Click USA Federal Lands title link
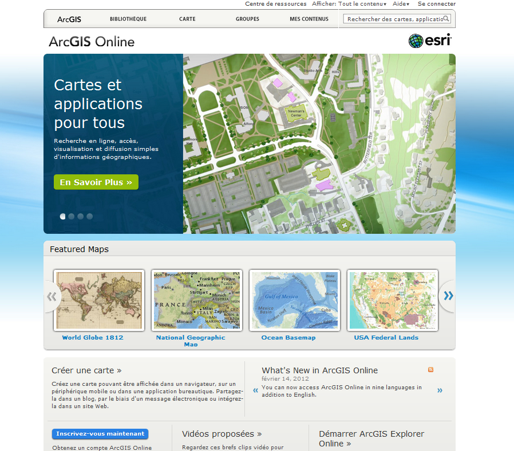This screenshot has width=514, height=451. (x=386, y=337)
